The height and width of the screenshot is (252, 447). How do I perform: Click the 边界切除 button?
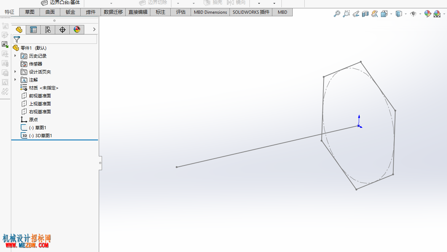click(153, 3)
